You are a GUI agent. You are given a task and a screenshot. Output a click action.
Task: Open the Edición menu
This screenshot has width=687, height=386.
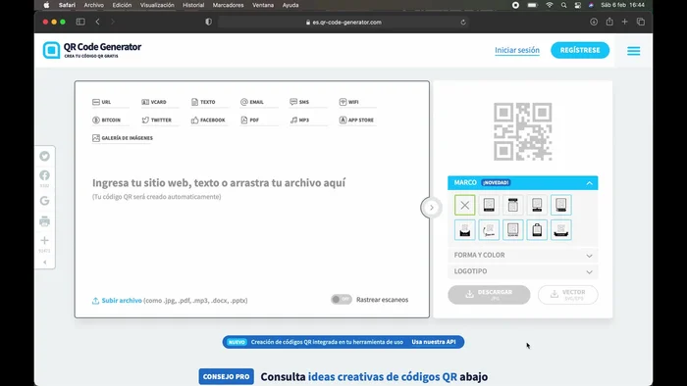122,5
